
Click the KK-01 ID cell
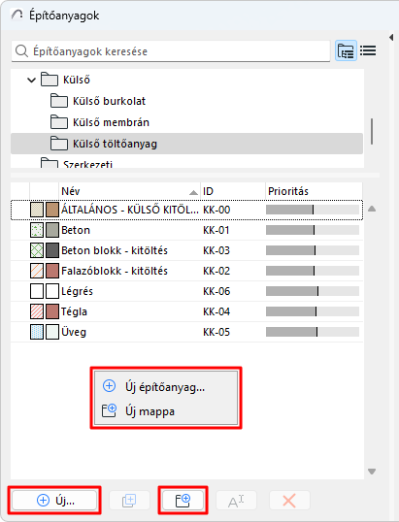point(216,230)
